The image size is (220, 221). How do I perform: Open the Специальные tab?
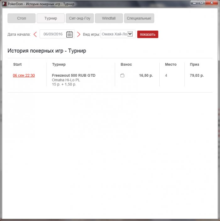click(139, 18)
